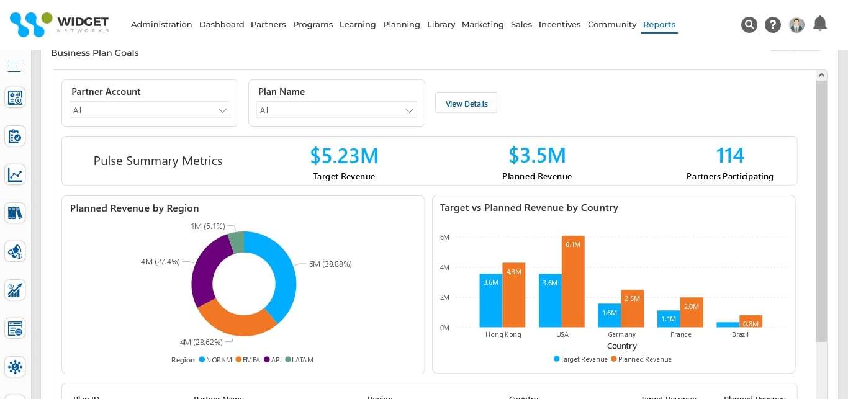Click the network settings icon at sidebar bottom
This screenshot has height=399, width=848.
tap(15, 367)
